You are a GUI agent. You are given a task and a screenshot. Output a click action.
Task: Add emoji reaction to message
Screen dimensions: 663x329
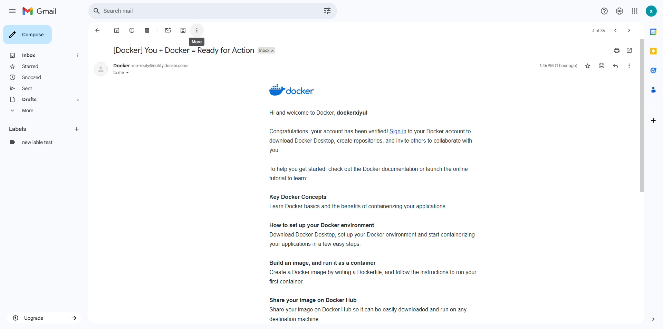coord(602,66)
